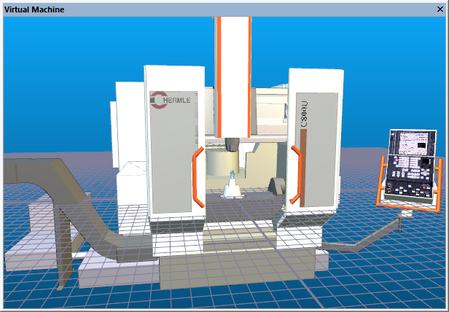This screenshot has width=449, height=312.
Task: Click the spindle head above the workpiece
Action: pos(232,144)
